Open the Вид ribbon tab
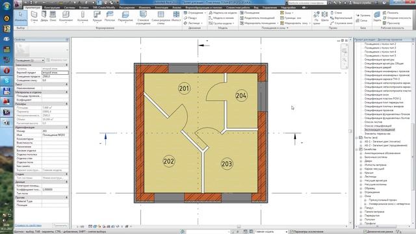416x234 pixels. pyautogui.click(x=256, y=7)
